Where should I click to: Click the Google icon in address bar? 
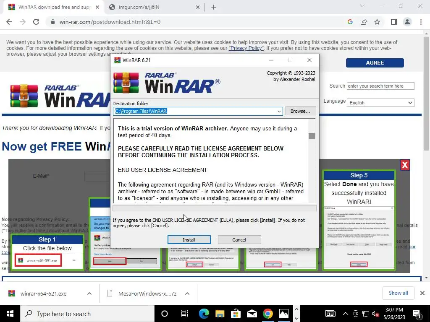tap(350, 22)
